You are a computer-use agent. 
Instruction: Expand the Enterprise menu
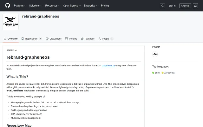91,6
